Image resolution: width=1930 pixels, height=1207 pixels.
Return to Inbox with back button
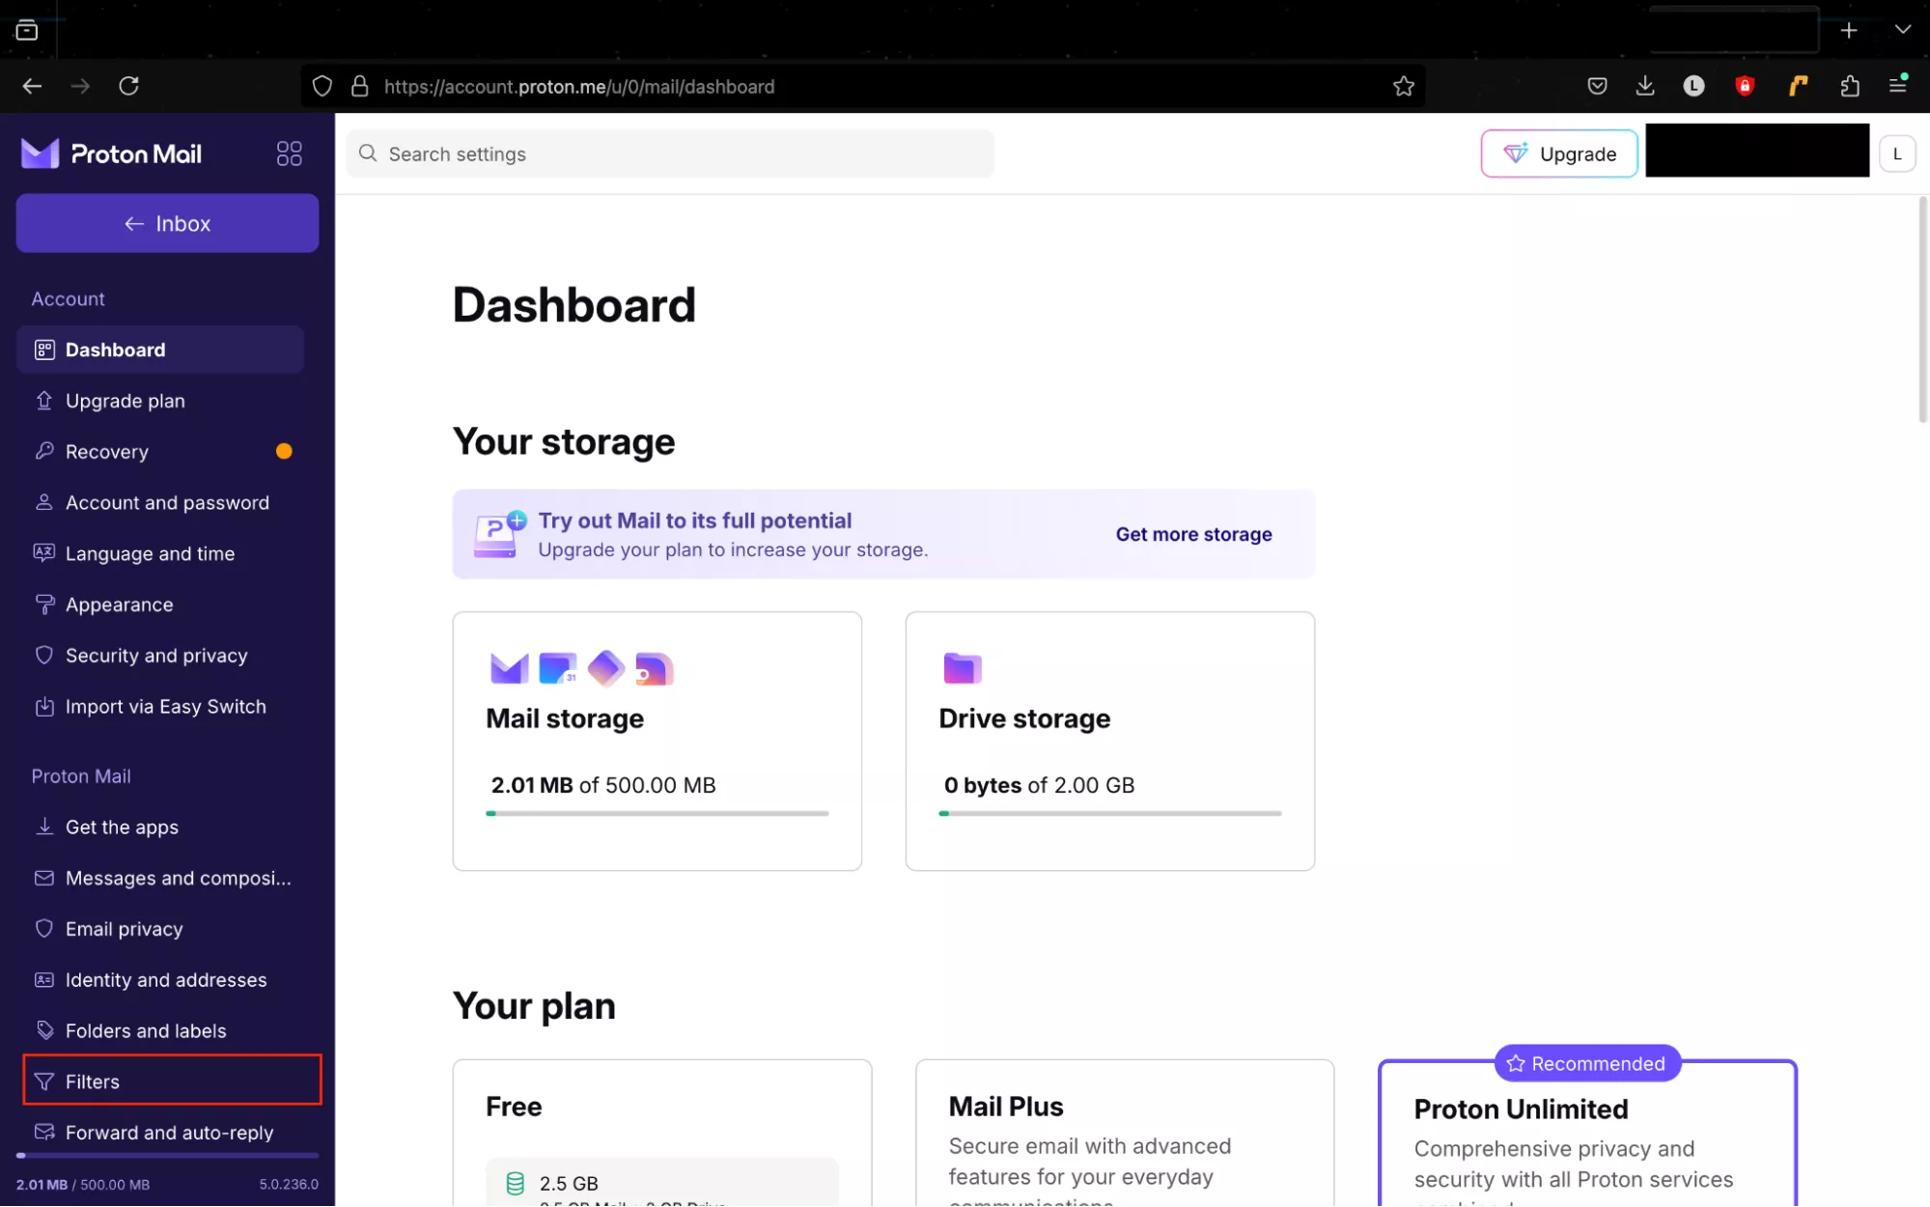tap(167, 223)
